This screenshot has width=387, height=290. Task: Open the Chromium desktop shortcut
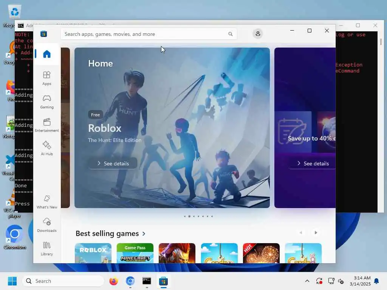pyautogui.click(x=15, y=237)
